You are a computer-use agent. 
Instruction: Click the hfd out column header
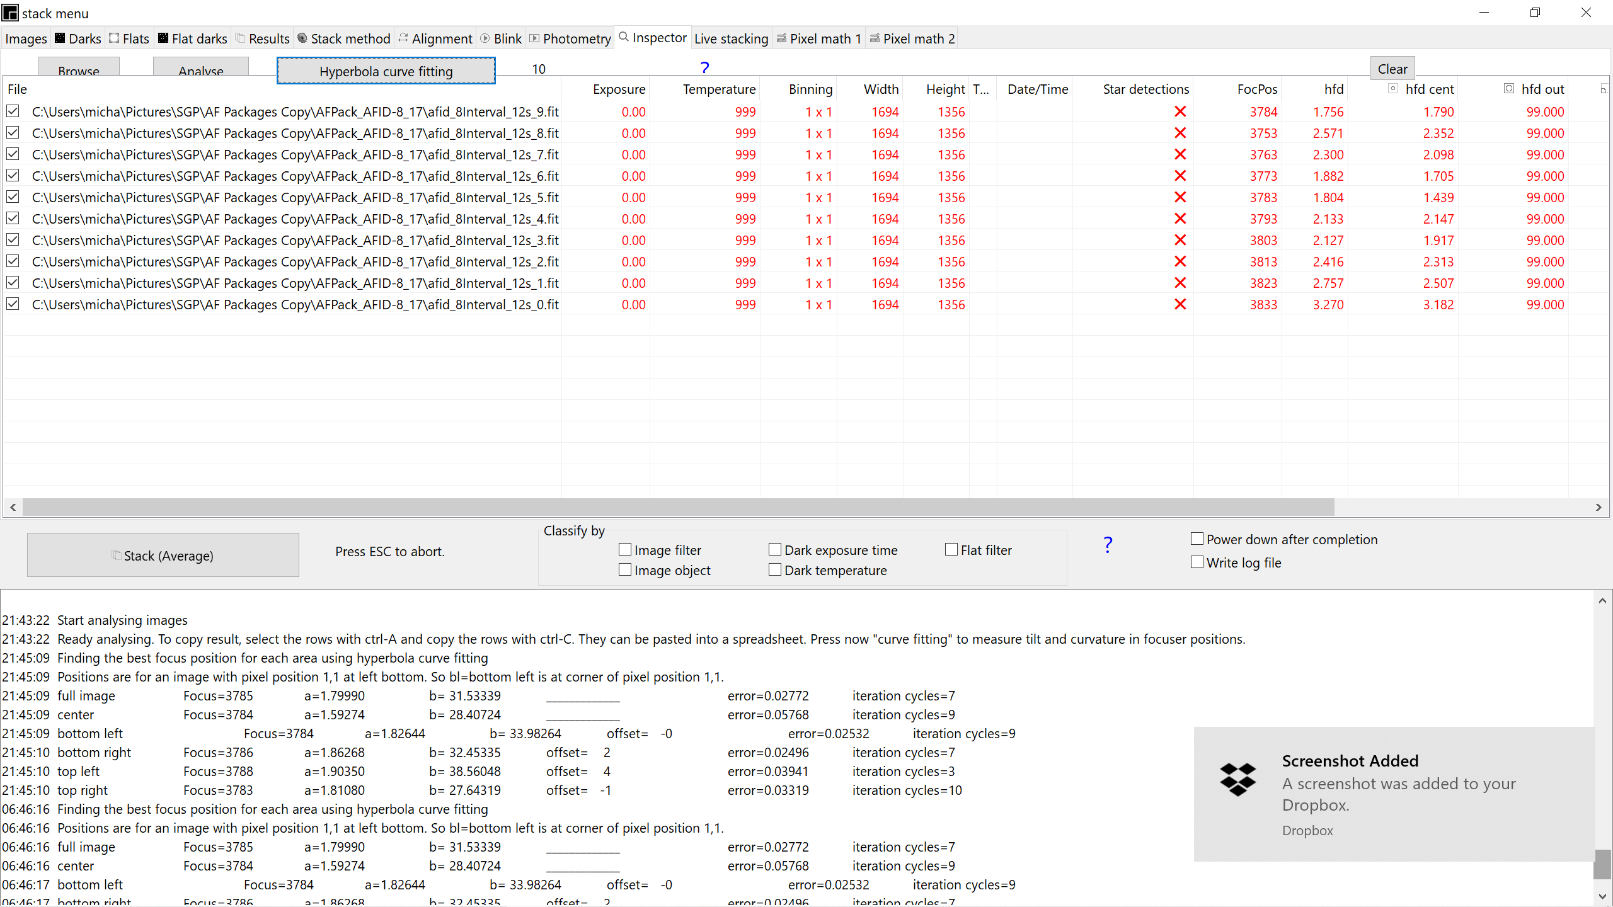pos(1513,89)
